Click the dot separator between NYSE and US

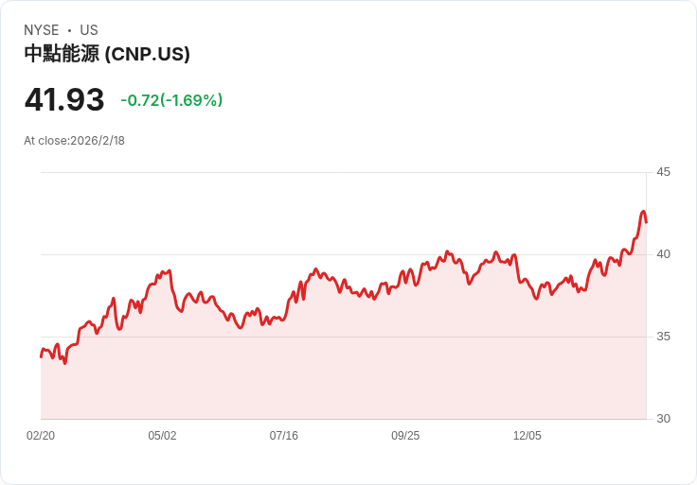pyautogui.click(x=69, y=30)
